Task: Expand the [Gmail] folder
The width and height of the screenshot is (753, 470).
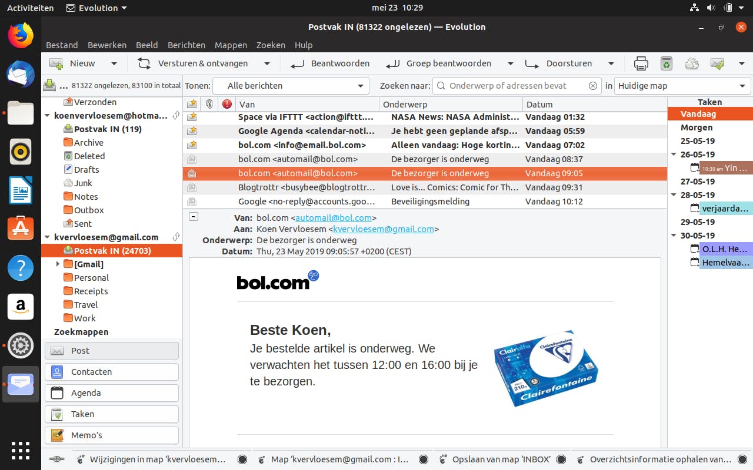Action: coord(58,264)
